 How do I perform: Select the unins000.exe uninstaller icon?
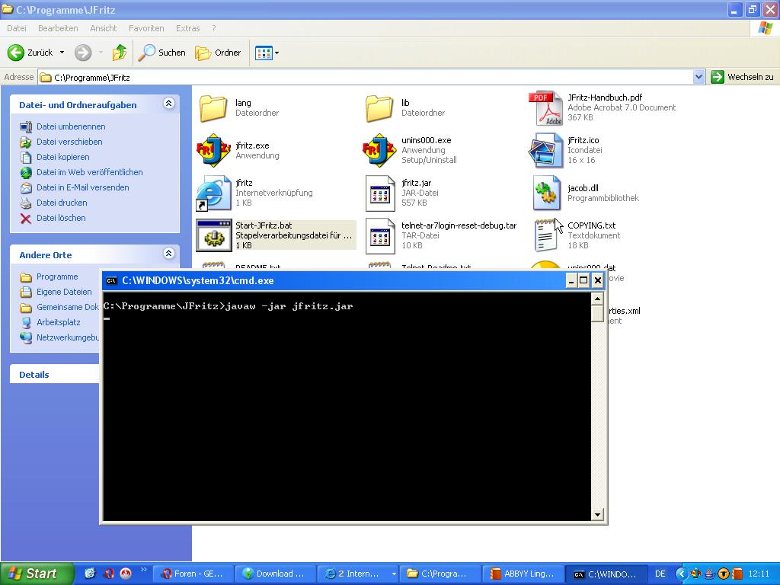tap(379, 150)
